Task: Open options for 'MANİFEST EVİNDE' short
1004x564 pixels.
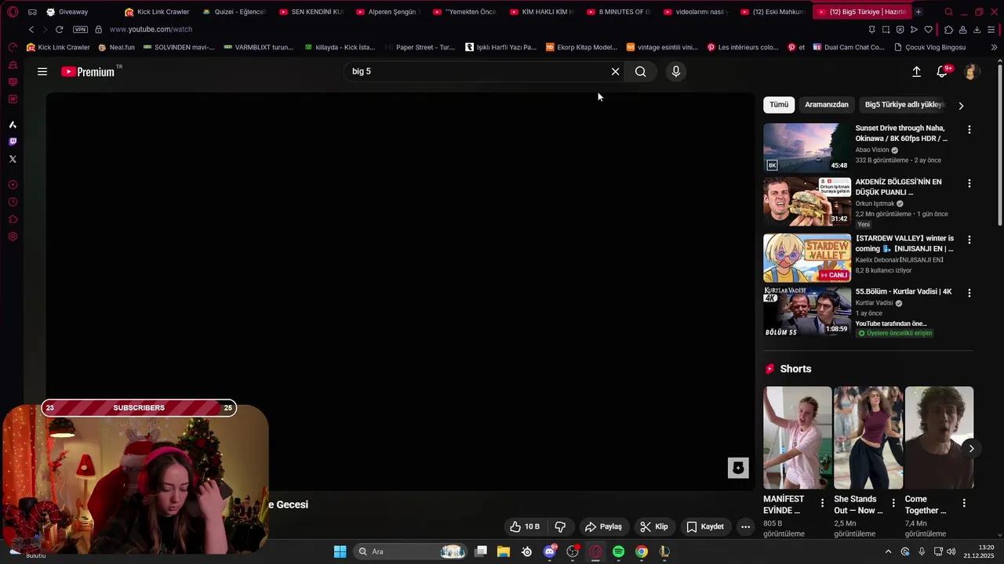Action: coord(822,503)
